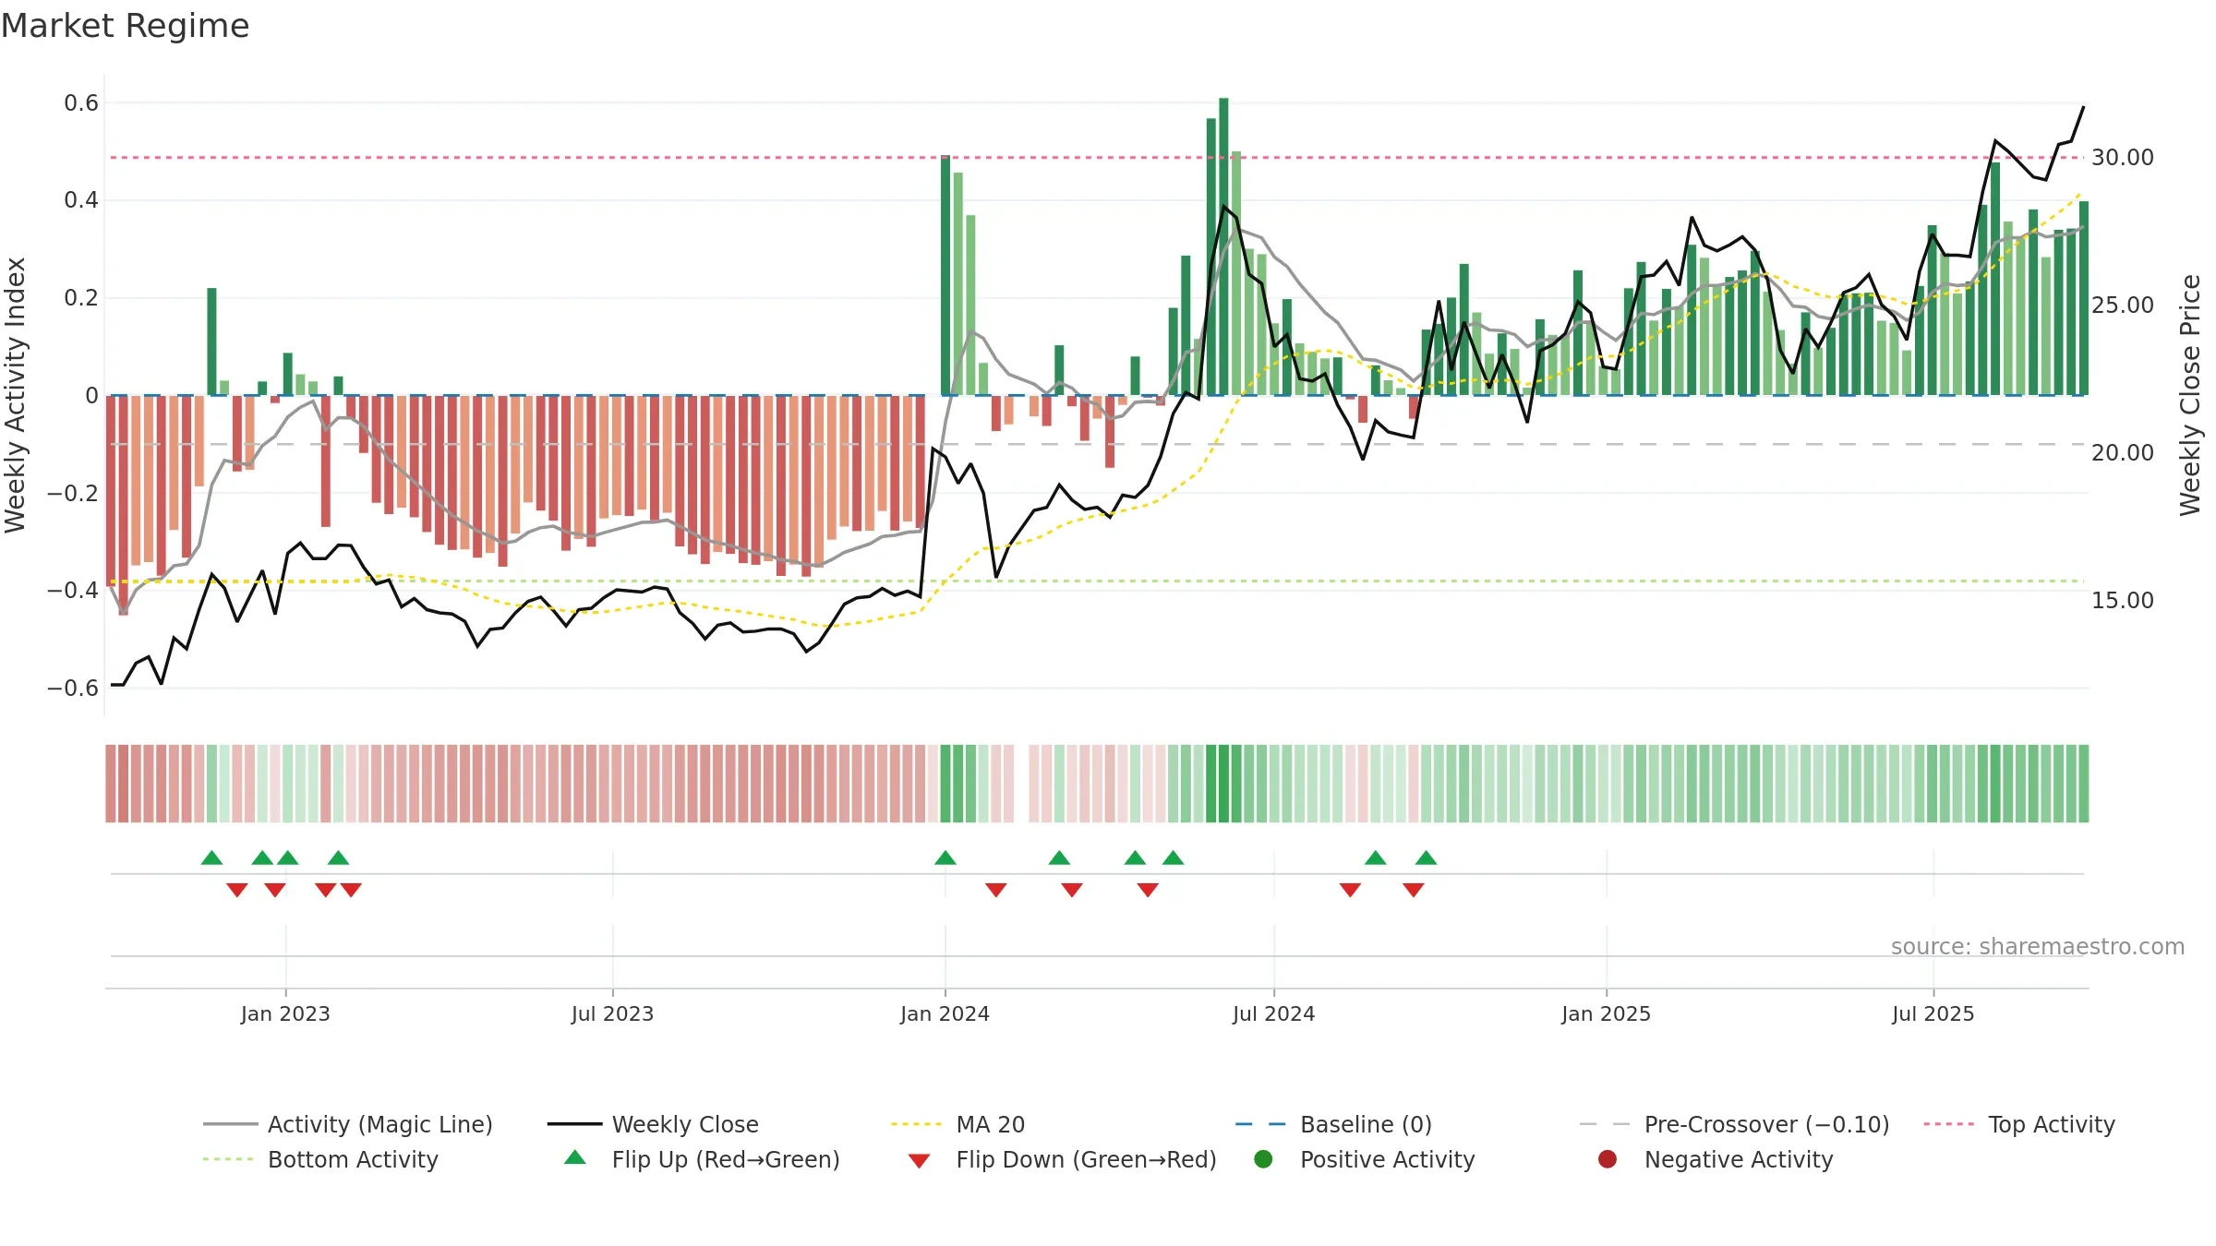The width and height of the screenshot is (2216, 1246).
Task: Click the 25.00 price axis label
Action: [2123, 305]
